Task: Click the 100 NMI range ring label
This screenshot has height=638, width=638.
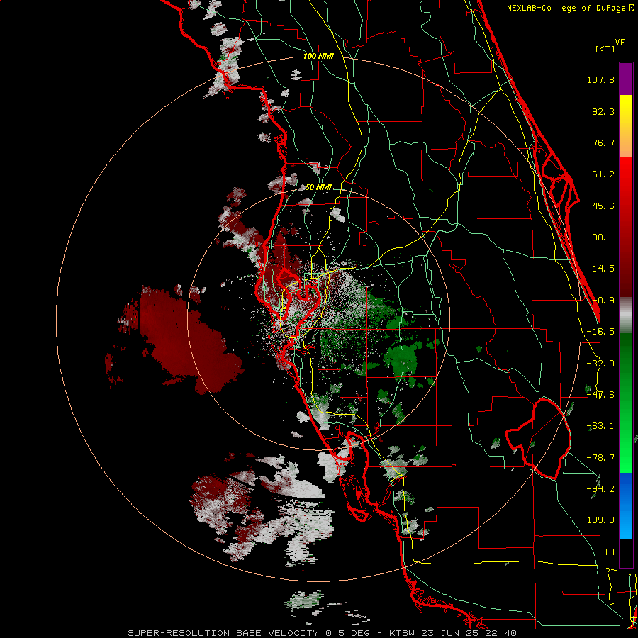Action: [318, 56]
